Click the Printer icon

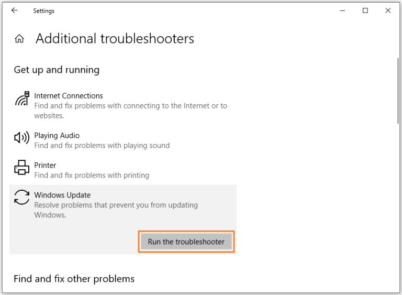click(x=21, y=168)
